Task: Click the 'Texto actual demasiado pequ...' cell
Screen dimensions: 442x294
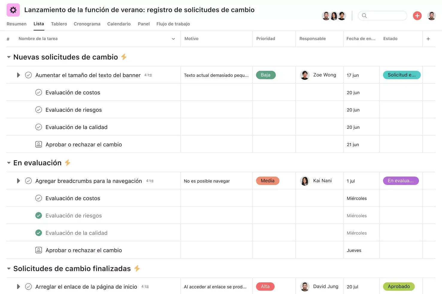Action: (216, 75)
